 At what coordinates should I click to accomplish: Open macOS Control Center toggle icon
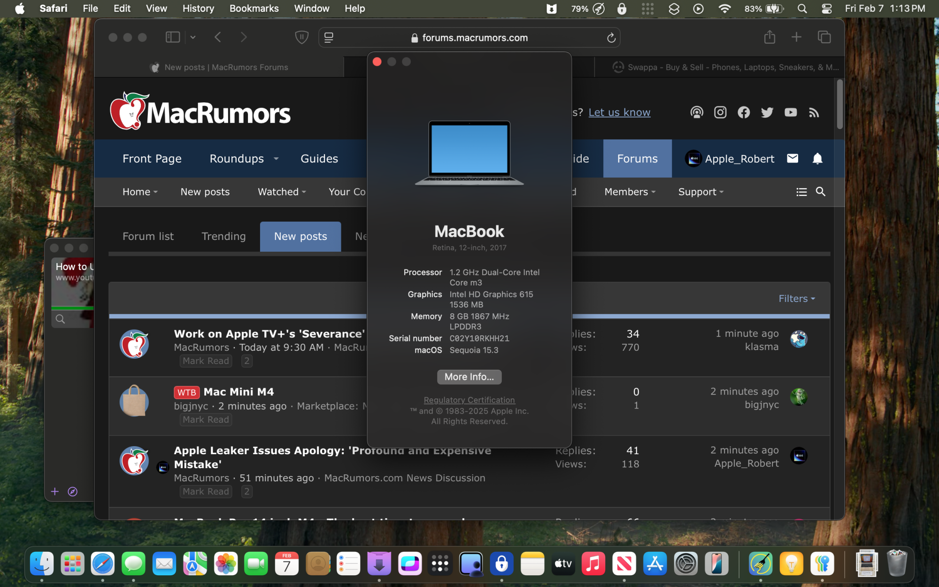point(827,8)
